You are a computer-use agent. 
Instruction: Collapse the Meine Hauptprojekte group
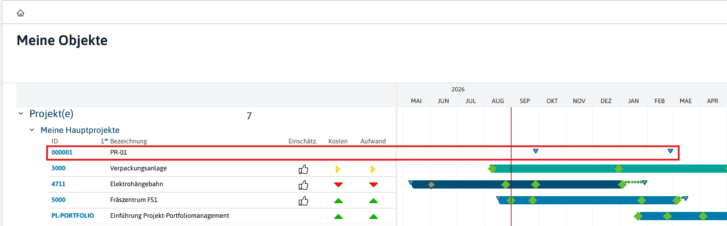click(32, 130)
